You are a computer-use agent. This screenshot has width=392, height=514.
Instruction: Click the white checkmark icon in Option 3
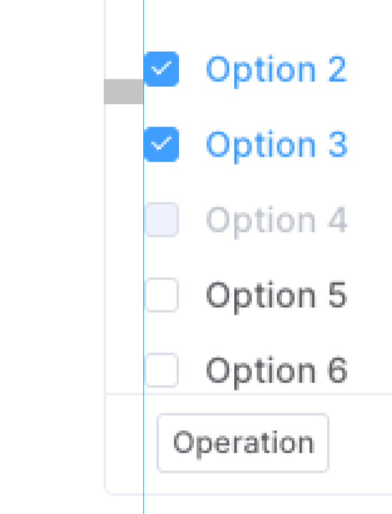click(162, 144)
